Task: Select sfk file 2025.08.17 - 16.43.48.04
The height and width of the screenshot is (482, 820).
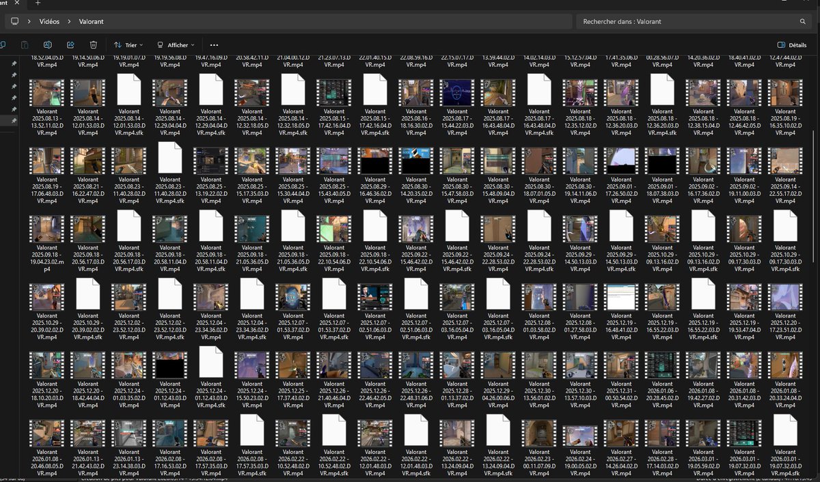Action: (x=538, y=89)
